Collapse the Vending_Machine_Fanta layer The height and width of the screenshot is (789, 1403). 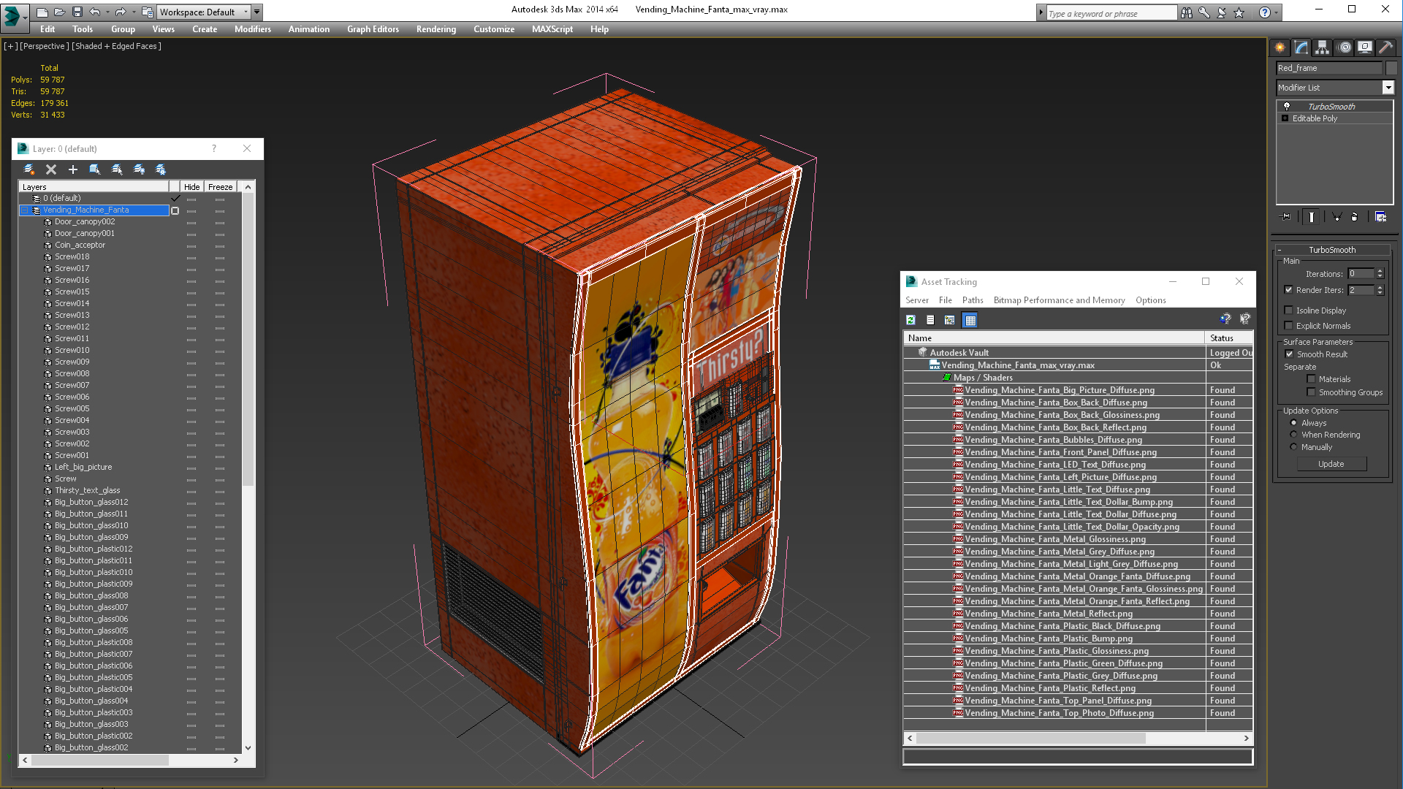24,210
